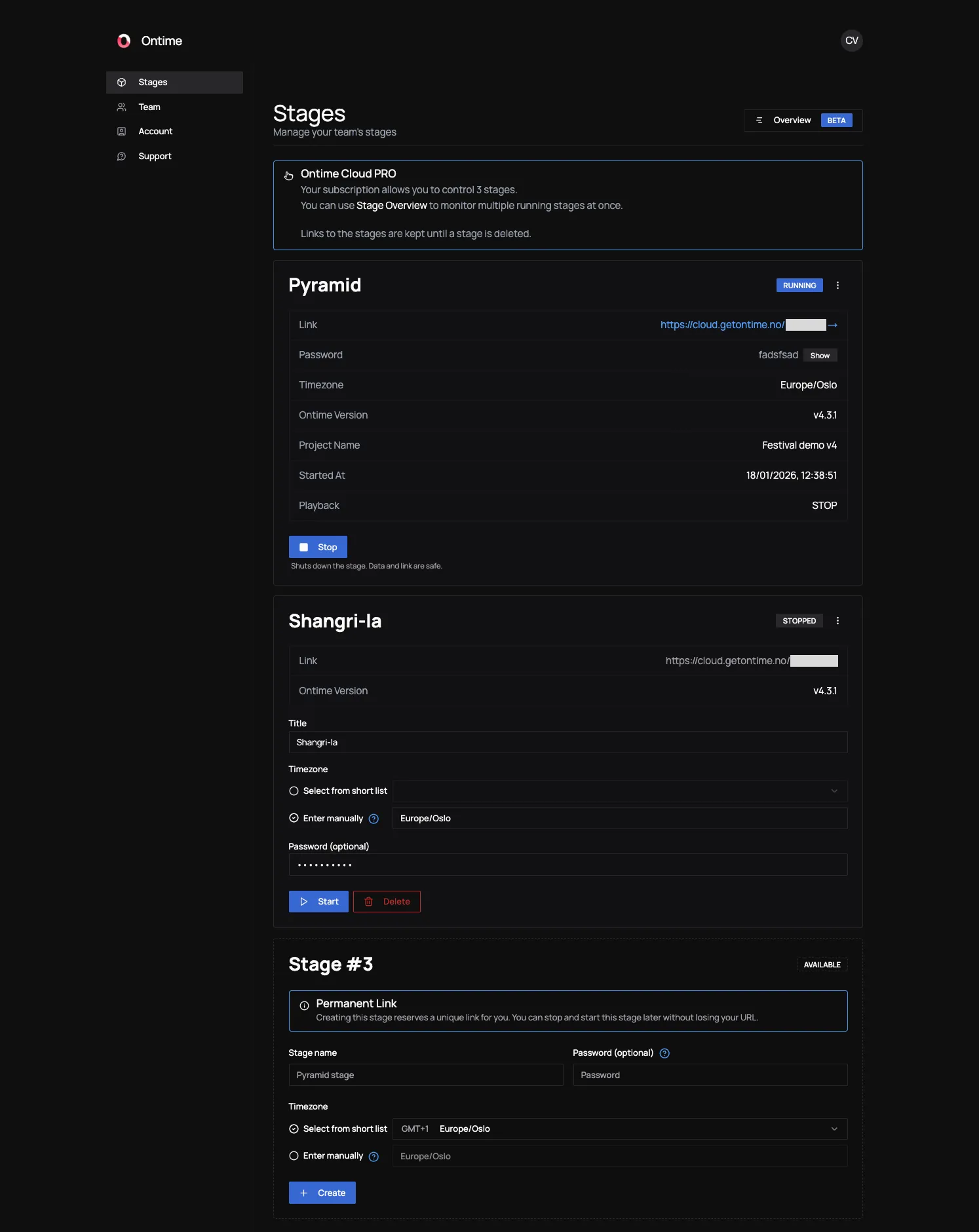Click the arrow icon beside Pyramid link
The height and width of the screenshot is (1232, 979).
point(833,326)
